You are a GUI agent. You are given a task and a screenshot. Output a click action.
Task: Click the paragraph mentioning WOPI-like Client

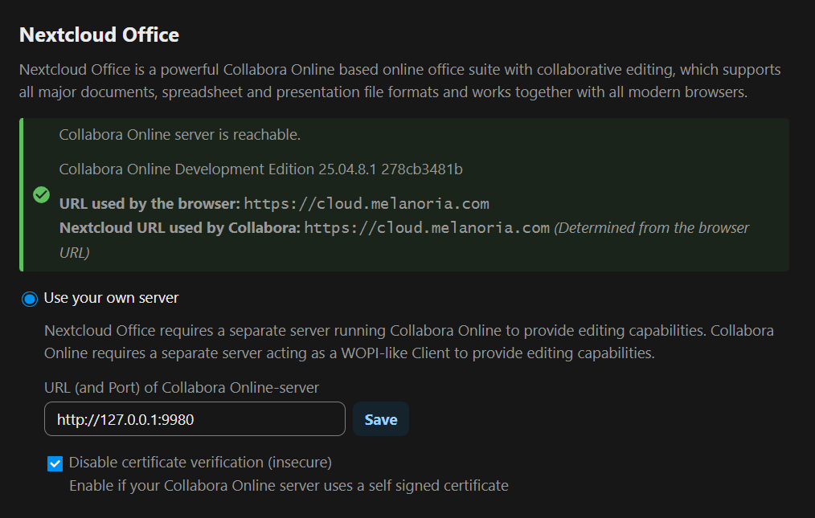point(409,342)
